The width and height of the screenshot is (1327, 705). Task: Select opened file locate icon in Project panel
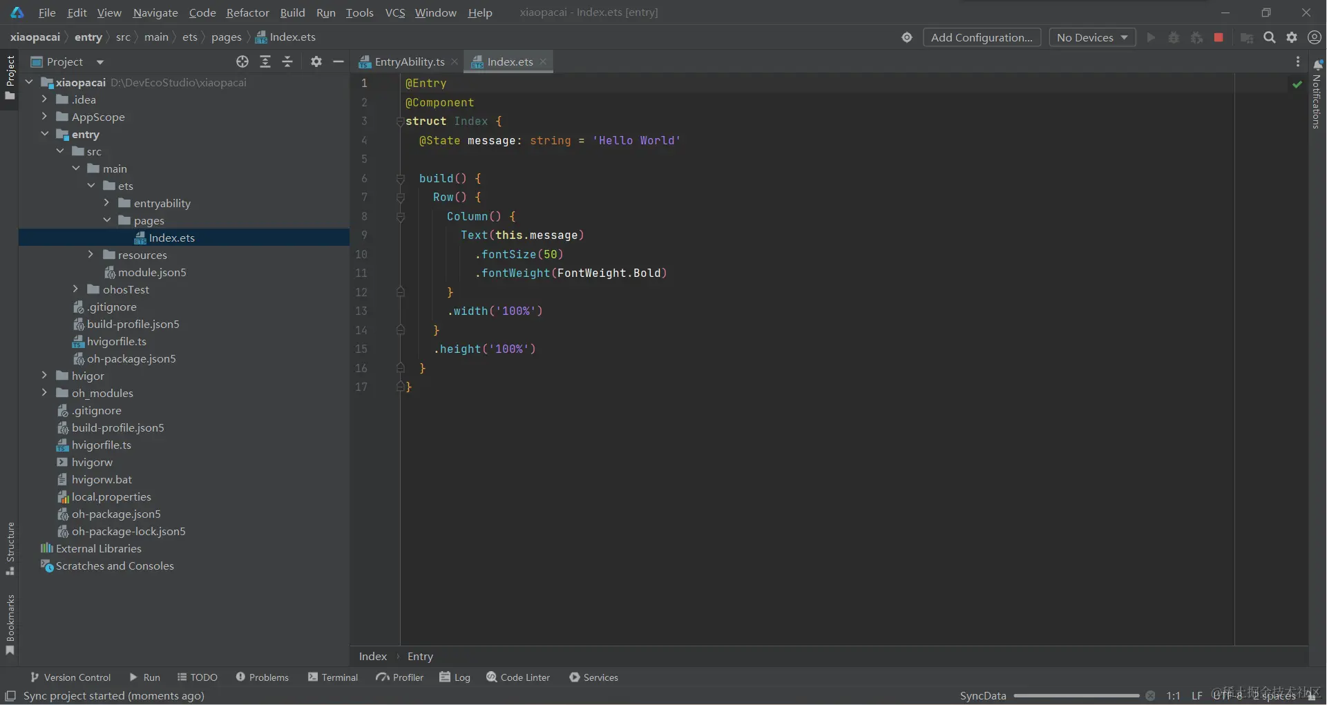(x=242, y=61)
